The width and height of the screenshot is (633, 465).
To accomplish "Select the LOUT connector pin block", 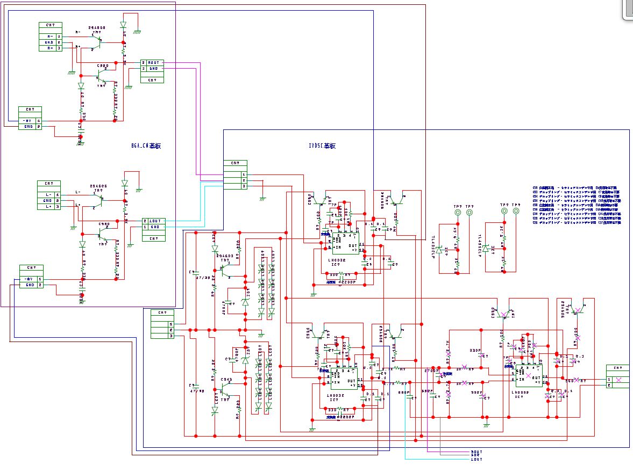I will point(153,224).
